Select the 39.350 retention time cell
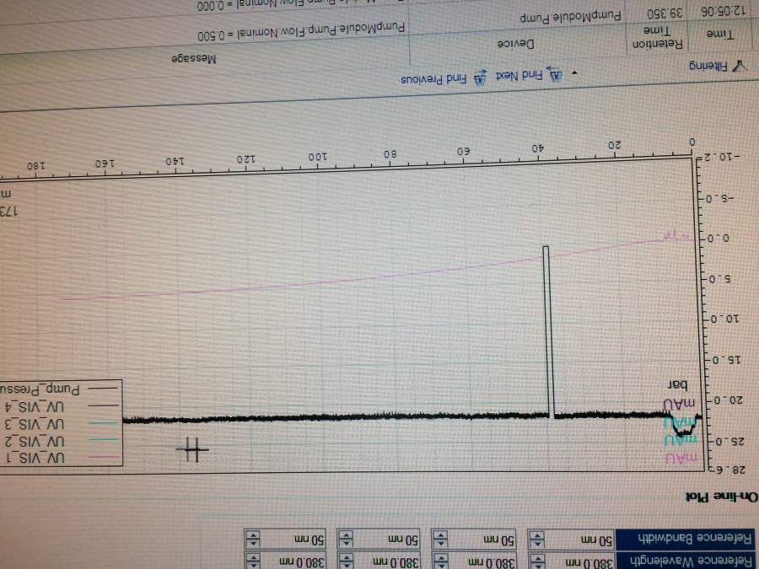 (x=665, y=13)
